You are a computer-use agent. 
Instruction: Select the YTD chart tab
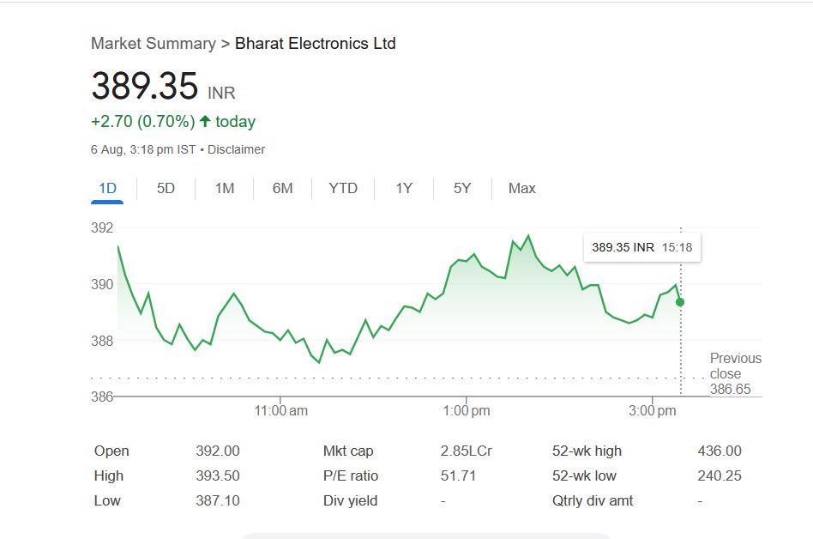tap(343, 189)
